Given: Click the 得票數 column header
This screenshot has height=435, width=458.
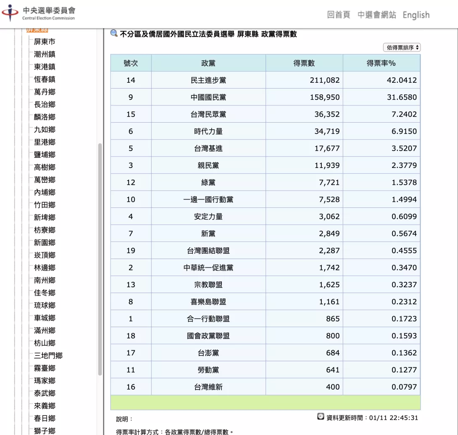Looking at the screenshot, I should [x=304, y=63].
